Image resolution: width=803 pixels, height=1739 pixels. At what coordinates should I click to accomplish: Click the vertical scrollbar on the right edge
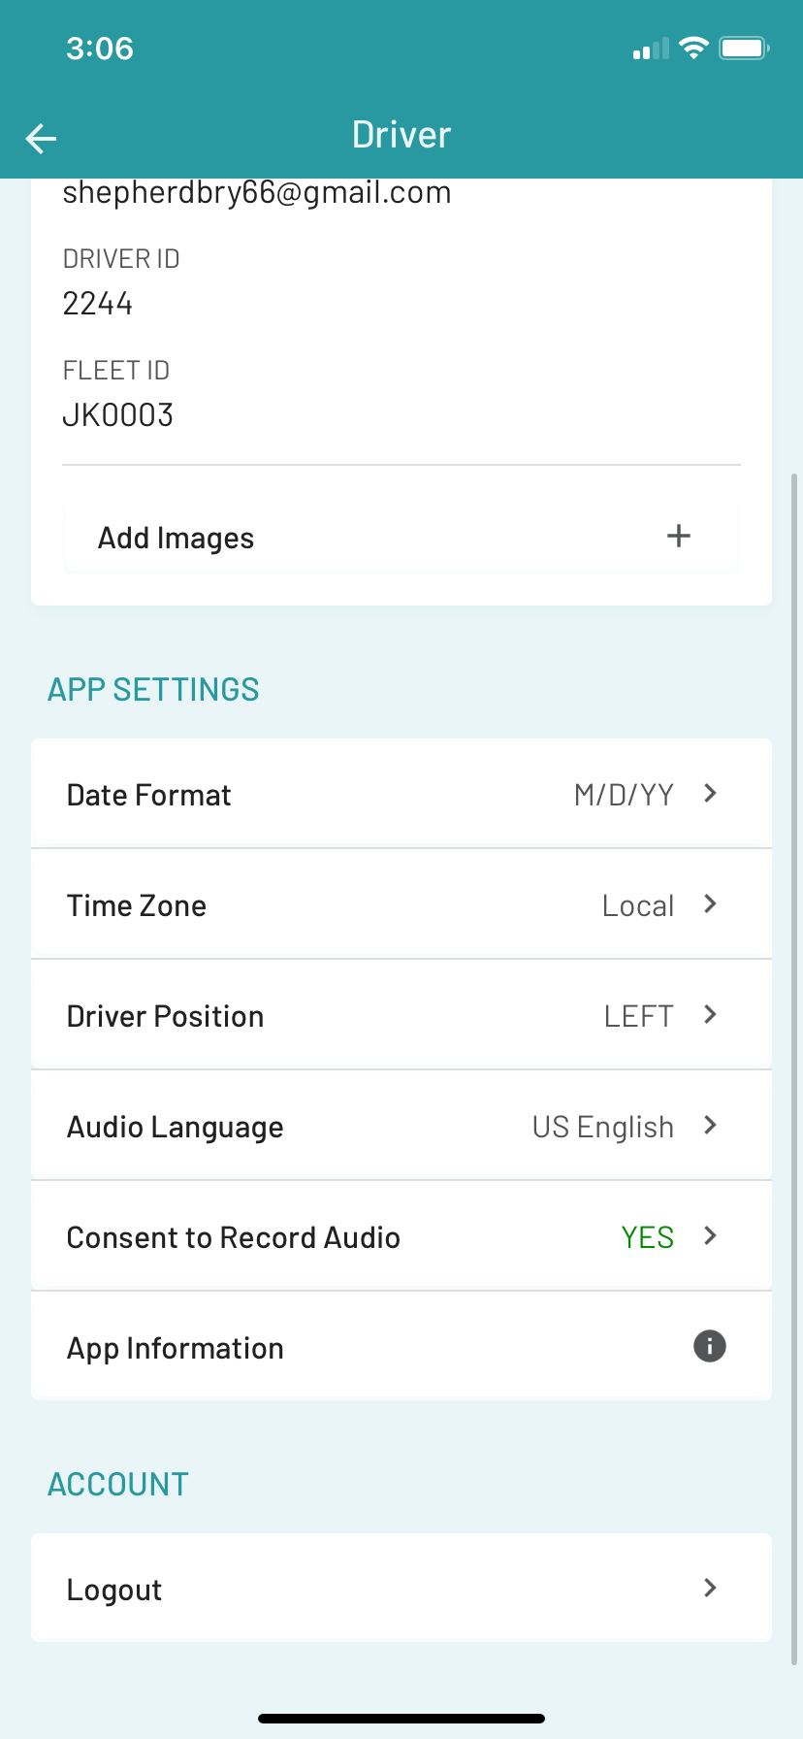click(x=795, y=1067)
